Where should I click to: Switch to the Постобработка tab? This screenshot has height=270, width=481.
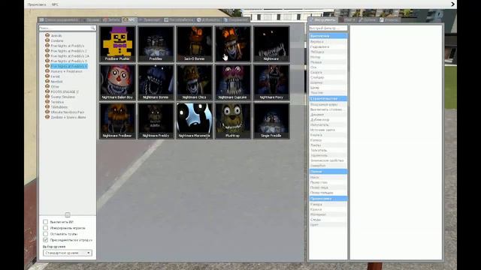click(179, 20)
